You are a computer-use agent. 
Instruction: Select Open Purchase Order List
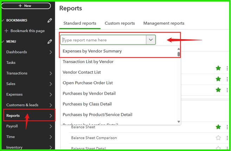click(x=88, y=83)
